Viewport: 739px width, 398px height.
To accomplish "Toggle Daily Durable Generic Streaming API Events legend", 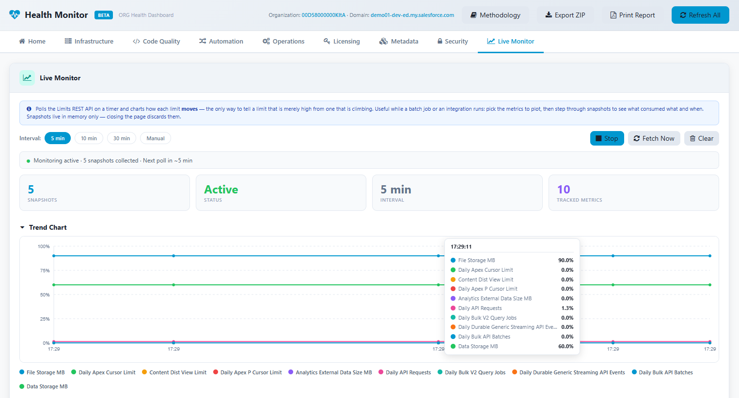I will pyautogui.click(x=568, y=372).
